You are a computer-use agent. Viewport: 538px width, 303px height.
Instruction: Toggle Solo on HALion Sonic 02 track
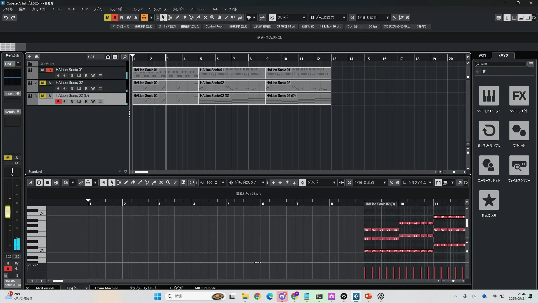(50, 83)
